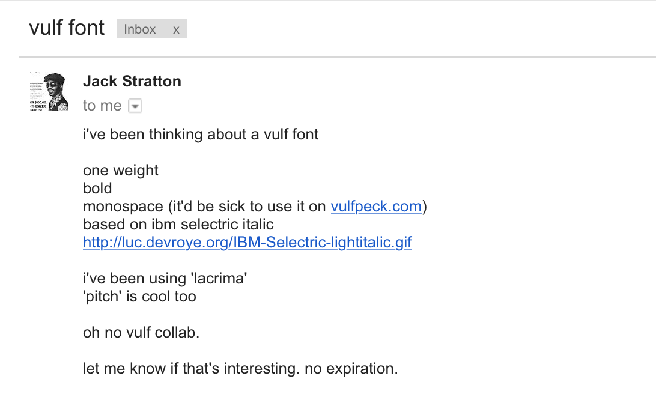The image size is (656, 406).
Task: Click the bold Jack Stratton header text
Action: tap(132, 81)
